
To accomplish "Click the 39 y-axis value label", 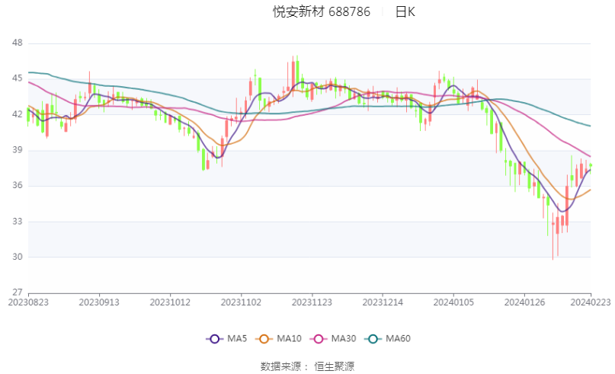I will (18, 150).
